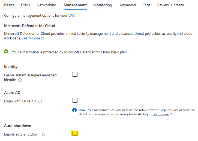
Task: Tick the Enable auto-shutdown checkbox
Action: (x=75, y=133)
